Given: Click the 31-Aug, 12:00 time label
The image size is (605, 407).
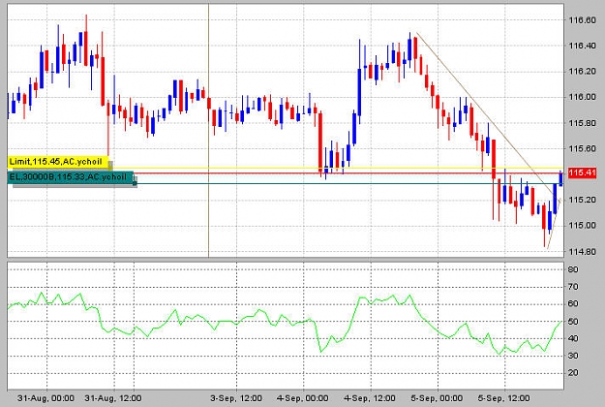Looking at the screenshot, I should [x=113, y=398].
